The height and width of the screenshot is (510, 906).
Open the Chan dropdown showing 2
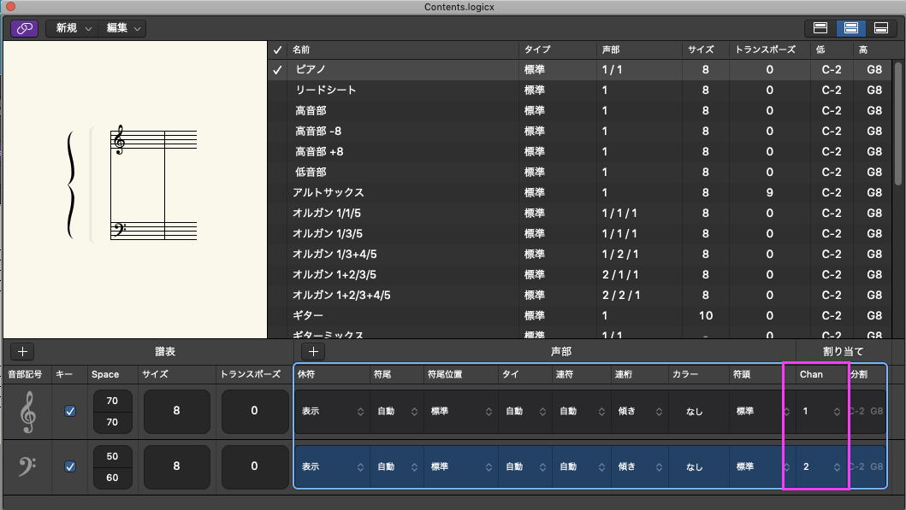click(x=820, y=467)
